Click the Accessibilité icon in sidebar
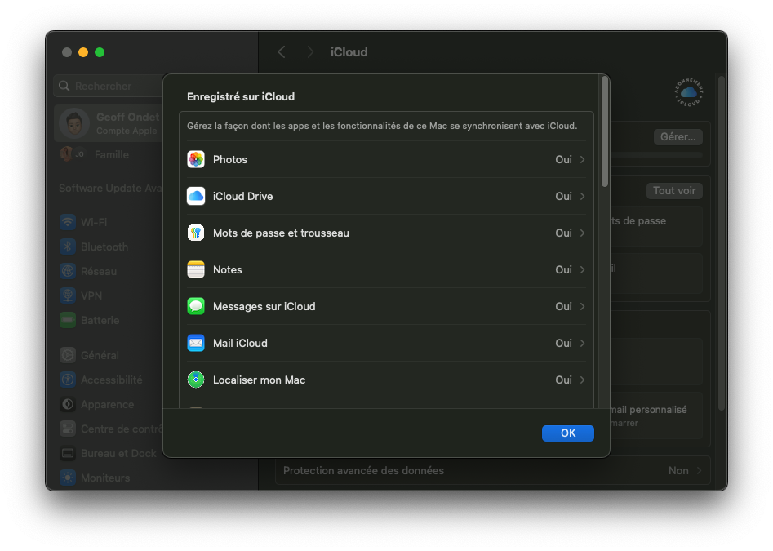This screenshot has height=551, width=773. [68, 380]
